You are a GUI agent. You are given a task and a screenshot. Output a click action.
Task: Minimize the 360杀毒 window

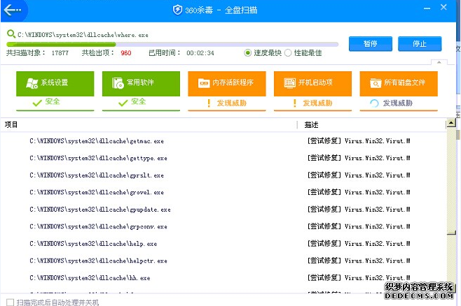pos(427,8)
